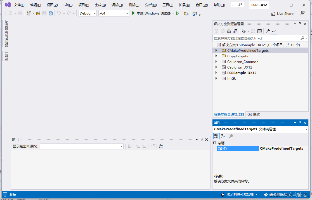312x200 pixels.
Task: Open the x64 platform dropdown
Action: (114, 13)
